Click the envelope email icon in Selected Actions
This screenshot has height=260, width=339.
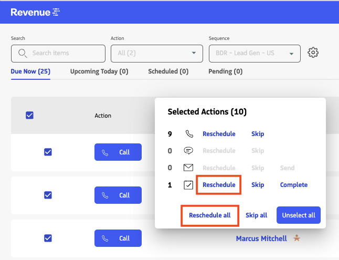[x=188, y=168]
